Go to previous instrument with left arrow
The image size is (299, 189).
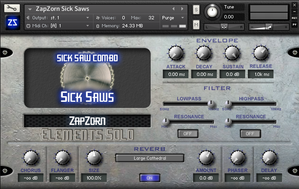[173, 9]
